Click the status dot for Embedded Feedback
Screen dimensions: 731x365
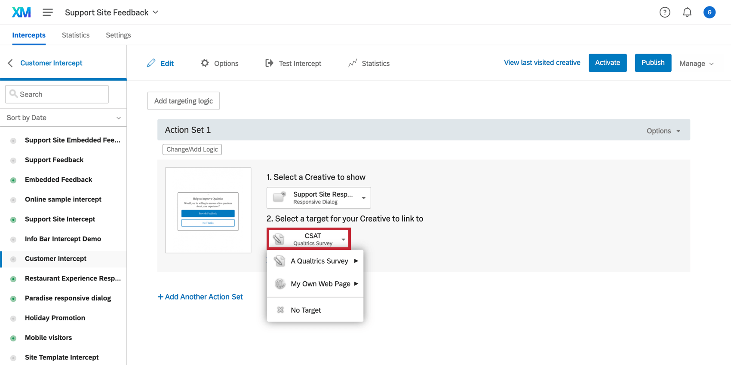13,180
